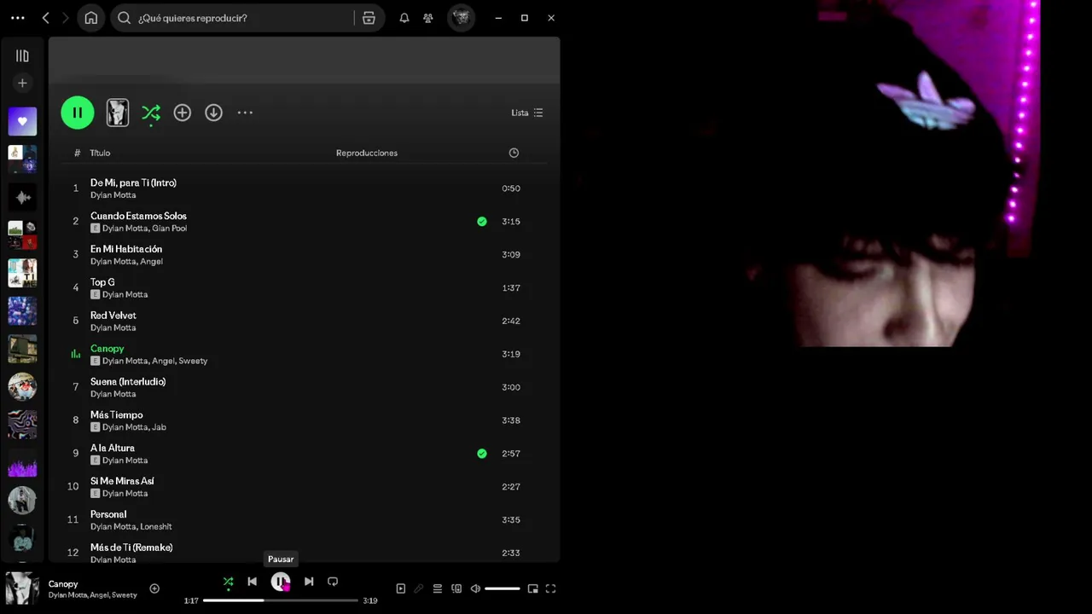Select track Red Velvet
This screenshot has width=1092, height=614.
click(x=113, y=316)
